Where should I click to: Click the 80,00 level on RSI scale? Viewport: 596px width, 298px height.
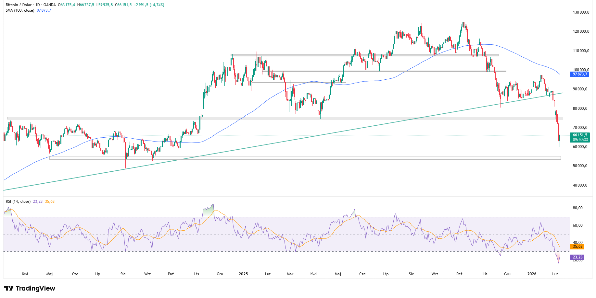pyautogui.click(x=578, y=208)
